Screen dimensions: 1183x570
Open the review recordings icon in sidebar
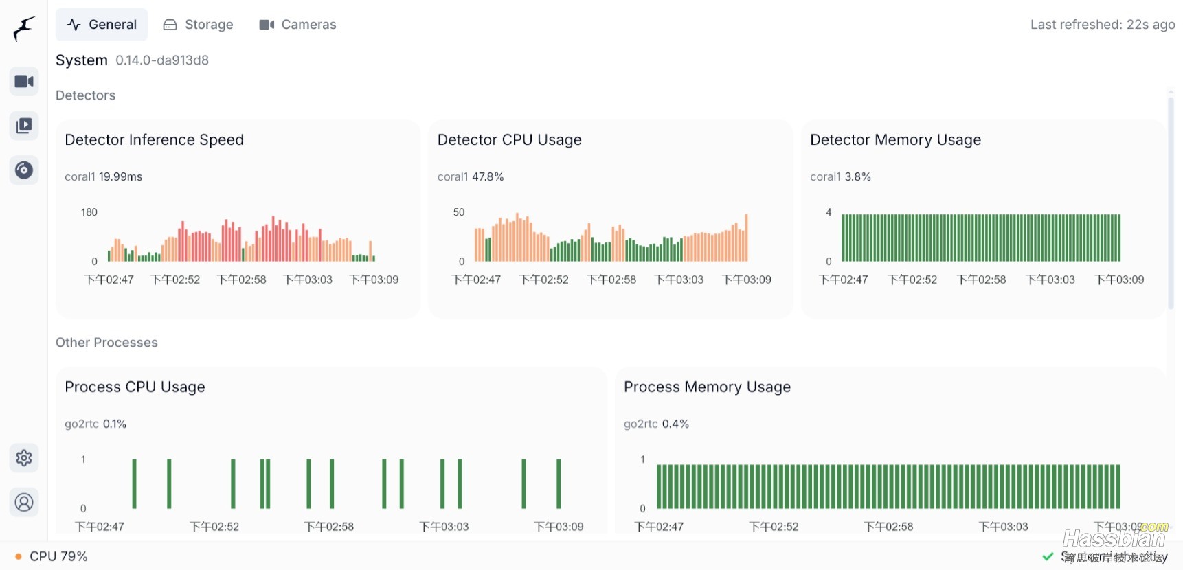(x=24, y=126)
